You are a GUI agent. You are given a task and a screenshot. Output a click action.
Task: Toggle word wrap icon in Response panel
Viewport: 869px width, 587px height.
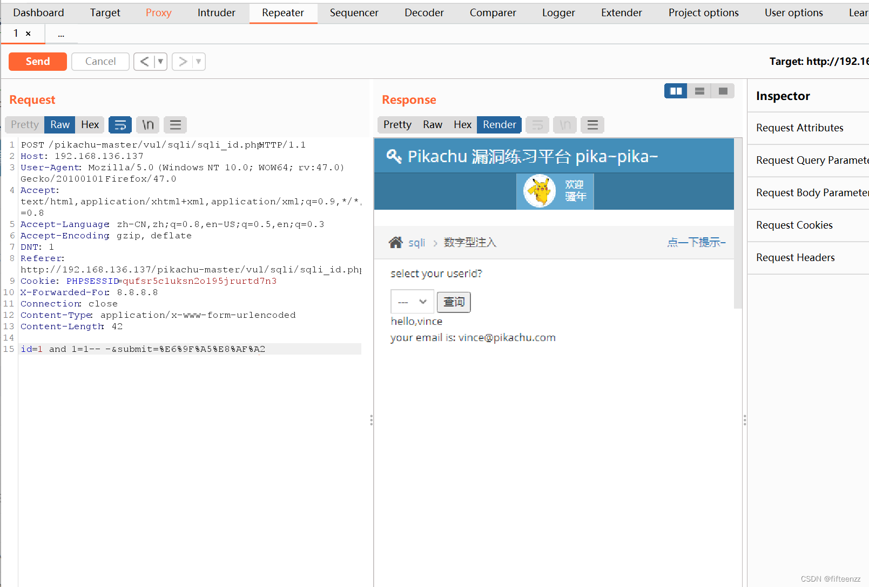537,125
